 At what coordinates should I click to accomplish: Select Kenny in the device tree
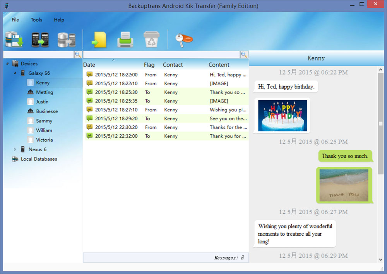(x=43, y=83)
